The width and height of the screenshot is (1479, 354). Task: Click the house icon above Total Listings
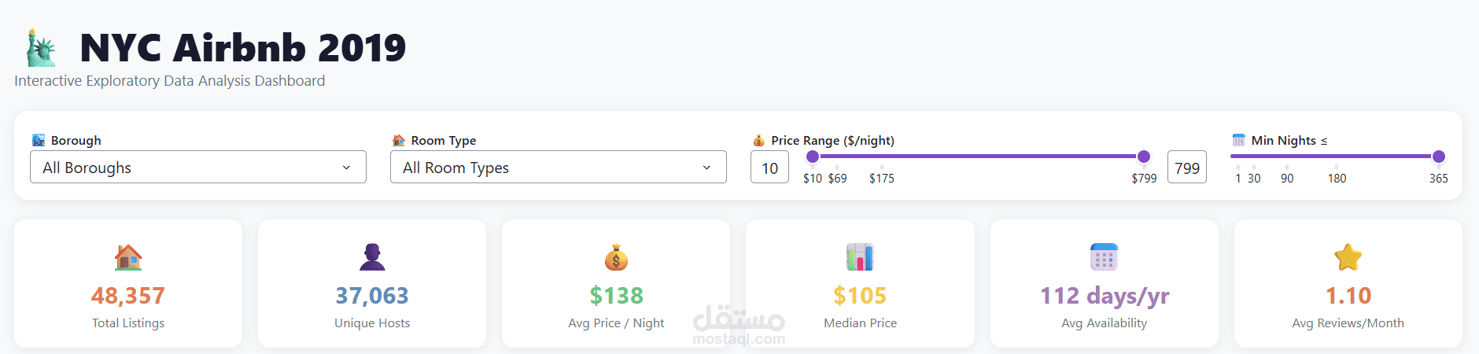point(128,257)
